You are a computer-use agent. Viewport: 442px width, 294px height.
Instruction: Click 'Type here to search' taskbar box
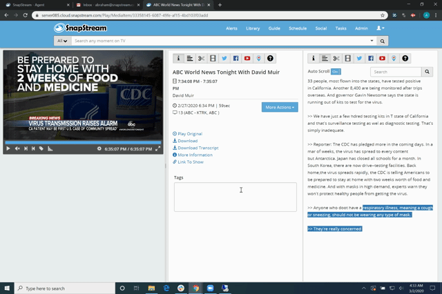pos(65,288)
